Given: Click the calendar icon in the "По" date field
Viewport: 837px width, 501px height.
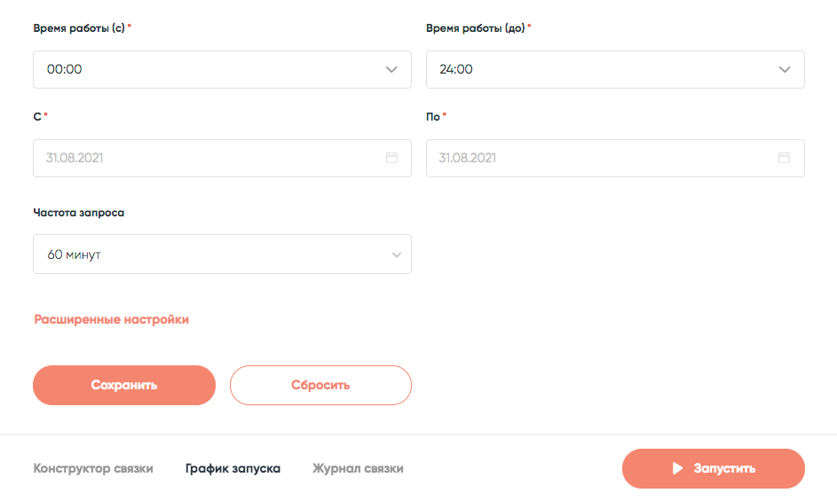Looking at the screenshot, I should click(784, 158).
